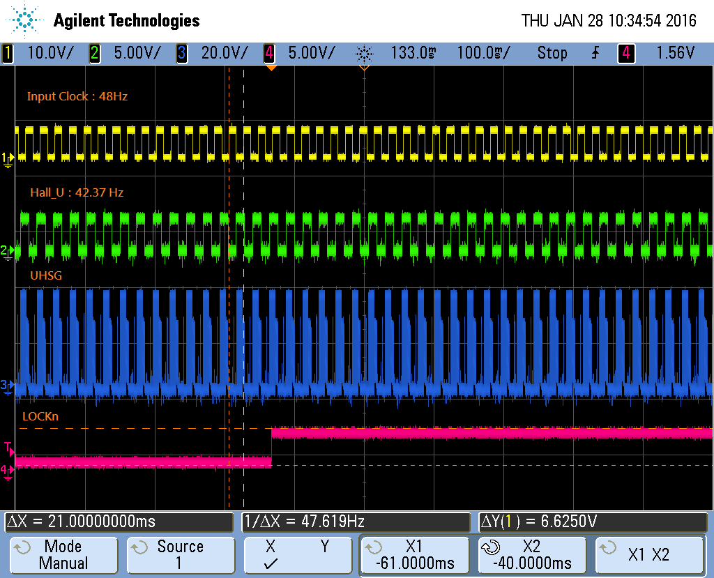The image size is (714, 578).
Task: Click channel 2 ground level marker
Action: pyautogui.click(x=7, y=252)
